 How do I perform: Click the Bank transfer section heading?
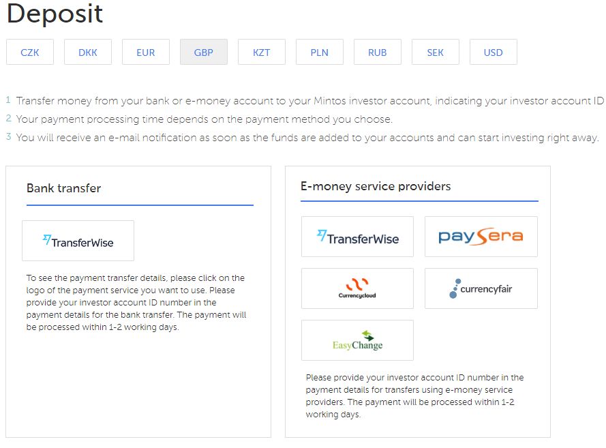[x=64, y=188]
